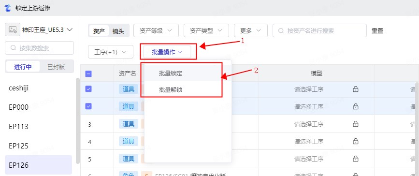Click the app logo beside 锁定上游返修
Viewport: 419px width, 176px height.
click(8, 8)
